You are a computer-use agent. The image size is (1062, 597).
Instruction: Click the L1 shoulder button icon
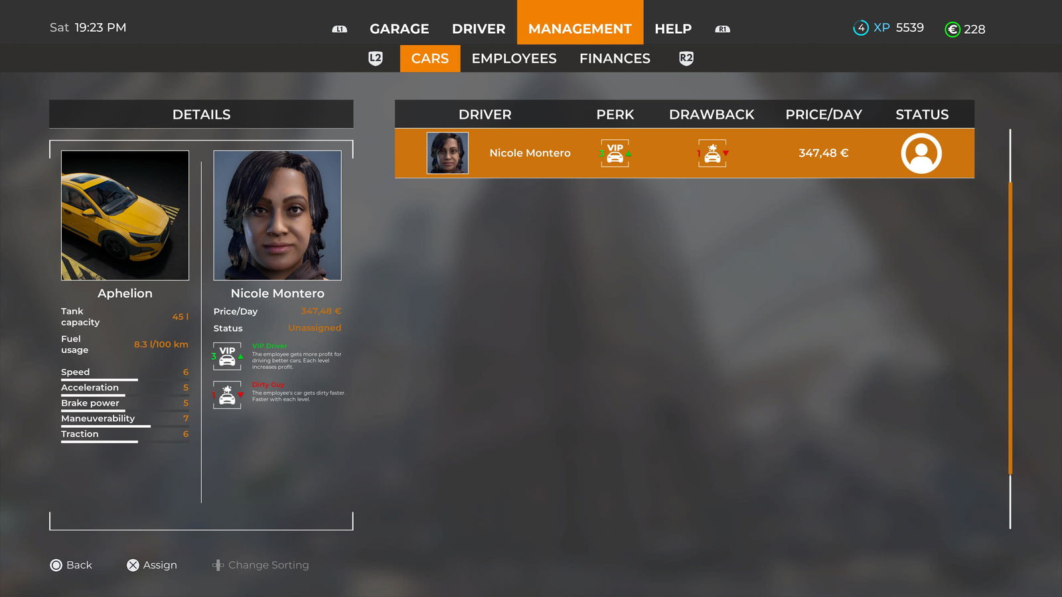(339, 29)
